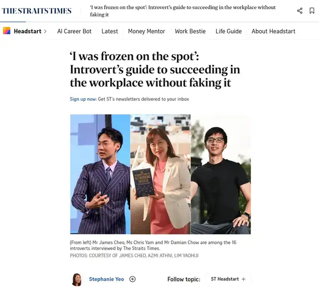319x290 pixels.
Task: Go to The Straits Times homepage logo
Action: pos(36,11)
